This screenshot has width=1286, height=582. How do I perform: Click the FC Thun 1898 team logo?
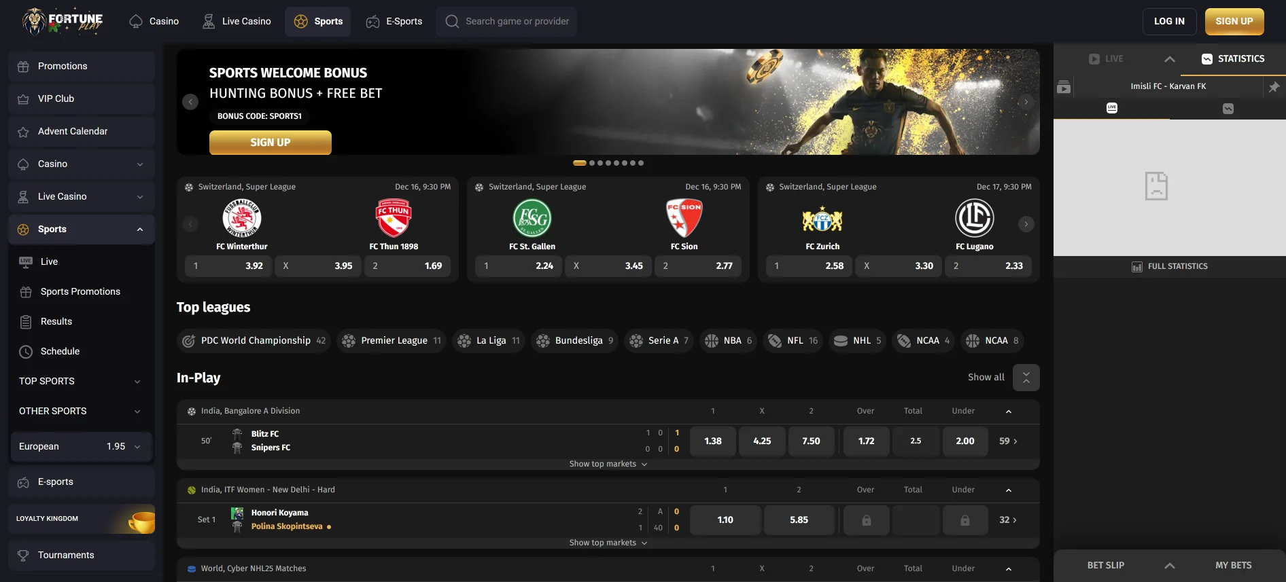tap(394, 218)
